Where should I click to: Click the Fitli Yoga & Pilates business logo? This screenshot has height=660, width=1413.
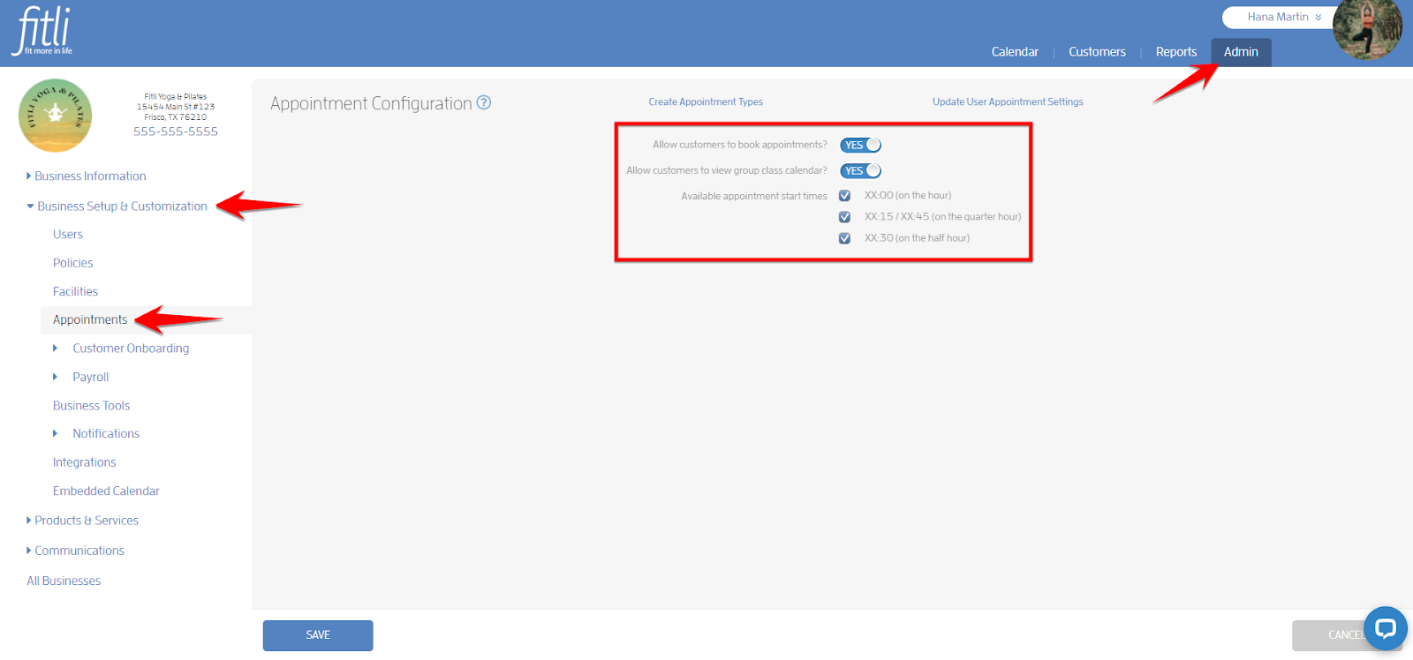55,116
